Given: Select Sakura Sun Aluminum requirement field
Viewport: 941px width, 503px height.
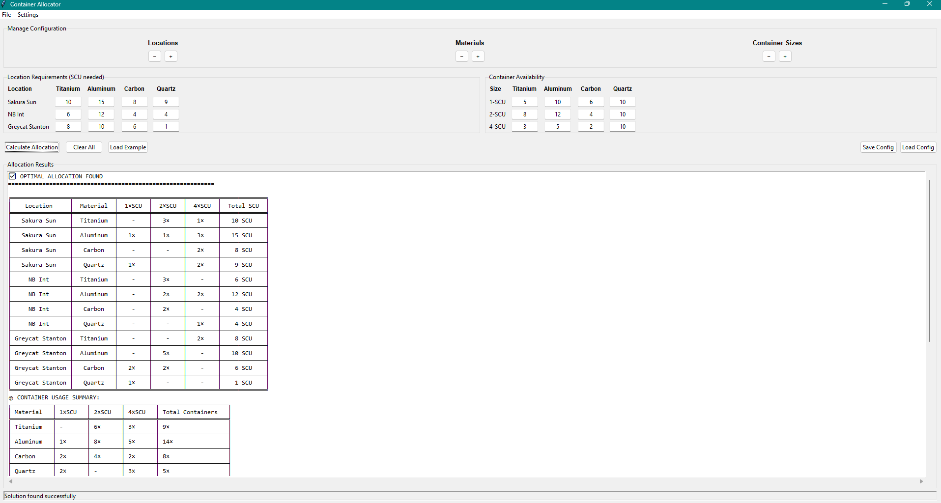Looking at the screenshot, I should coord(101,102).
